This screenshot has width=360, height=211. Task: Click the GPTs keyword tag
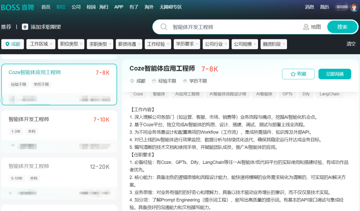(287, 94)
